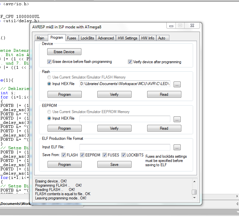
Task: Click the 'int i;' line in editor
Action: click(8, 93)
